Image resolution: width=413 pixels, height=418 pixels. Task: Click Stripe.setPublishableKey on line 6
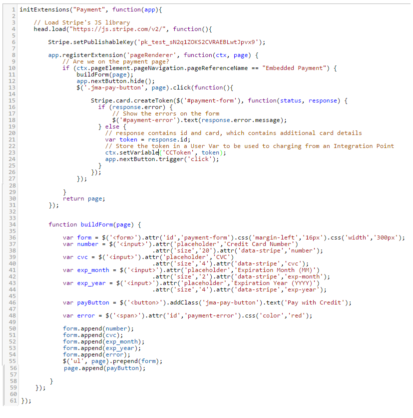click(x=91, y=42)
